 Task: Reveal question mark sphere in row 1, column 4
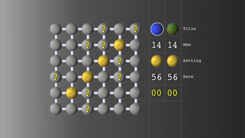(x=104, y=29)
